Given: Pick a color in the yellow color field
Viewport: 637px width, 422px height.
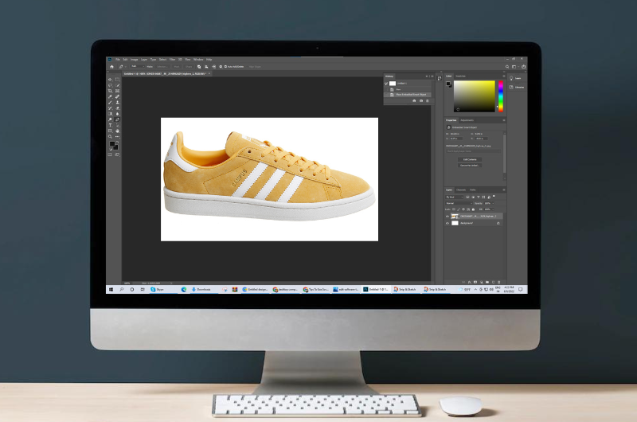Looking at the screenshot, I should point(475,96).
